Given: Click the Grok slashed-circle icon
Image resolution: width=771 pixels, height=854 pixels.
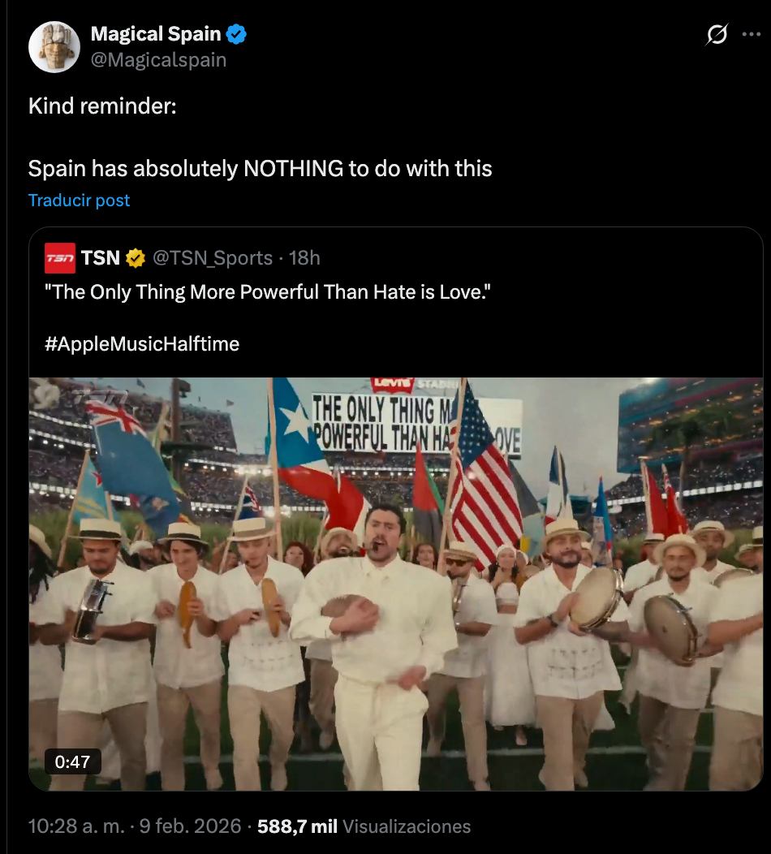Looking at the screenshot, I should (716, 35).
